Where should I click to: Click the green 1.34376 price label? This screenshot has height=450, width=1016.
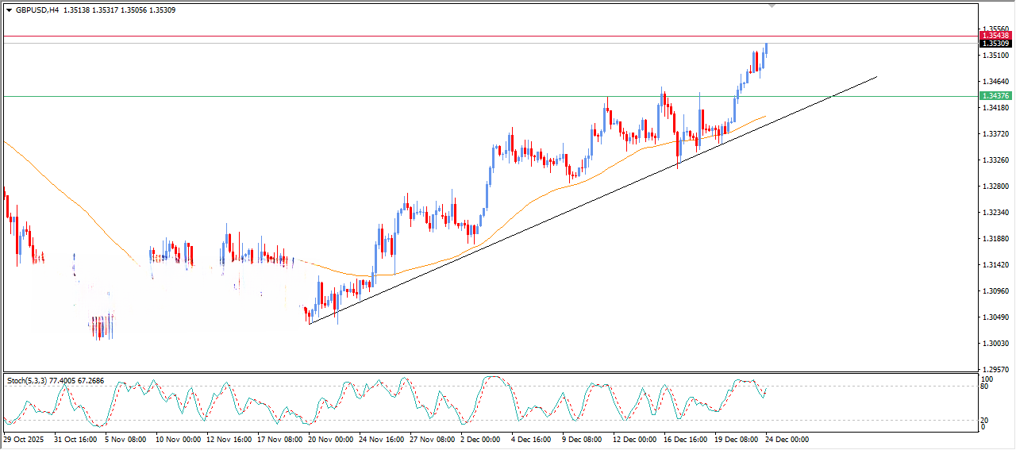tap(995, 96)
